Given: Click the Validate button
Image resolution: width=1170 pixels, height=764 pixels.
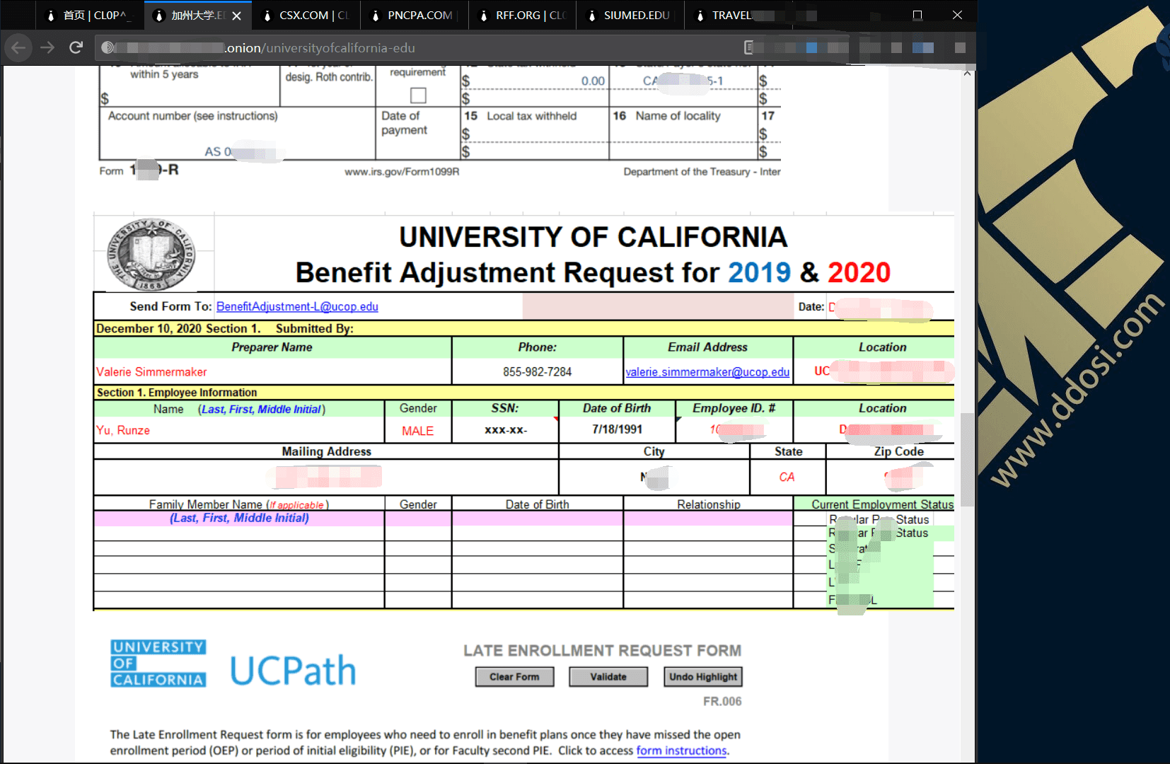Looking at the screenshot, I should pos(608,677).
